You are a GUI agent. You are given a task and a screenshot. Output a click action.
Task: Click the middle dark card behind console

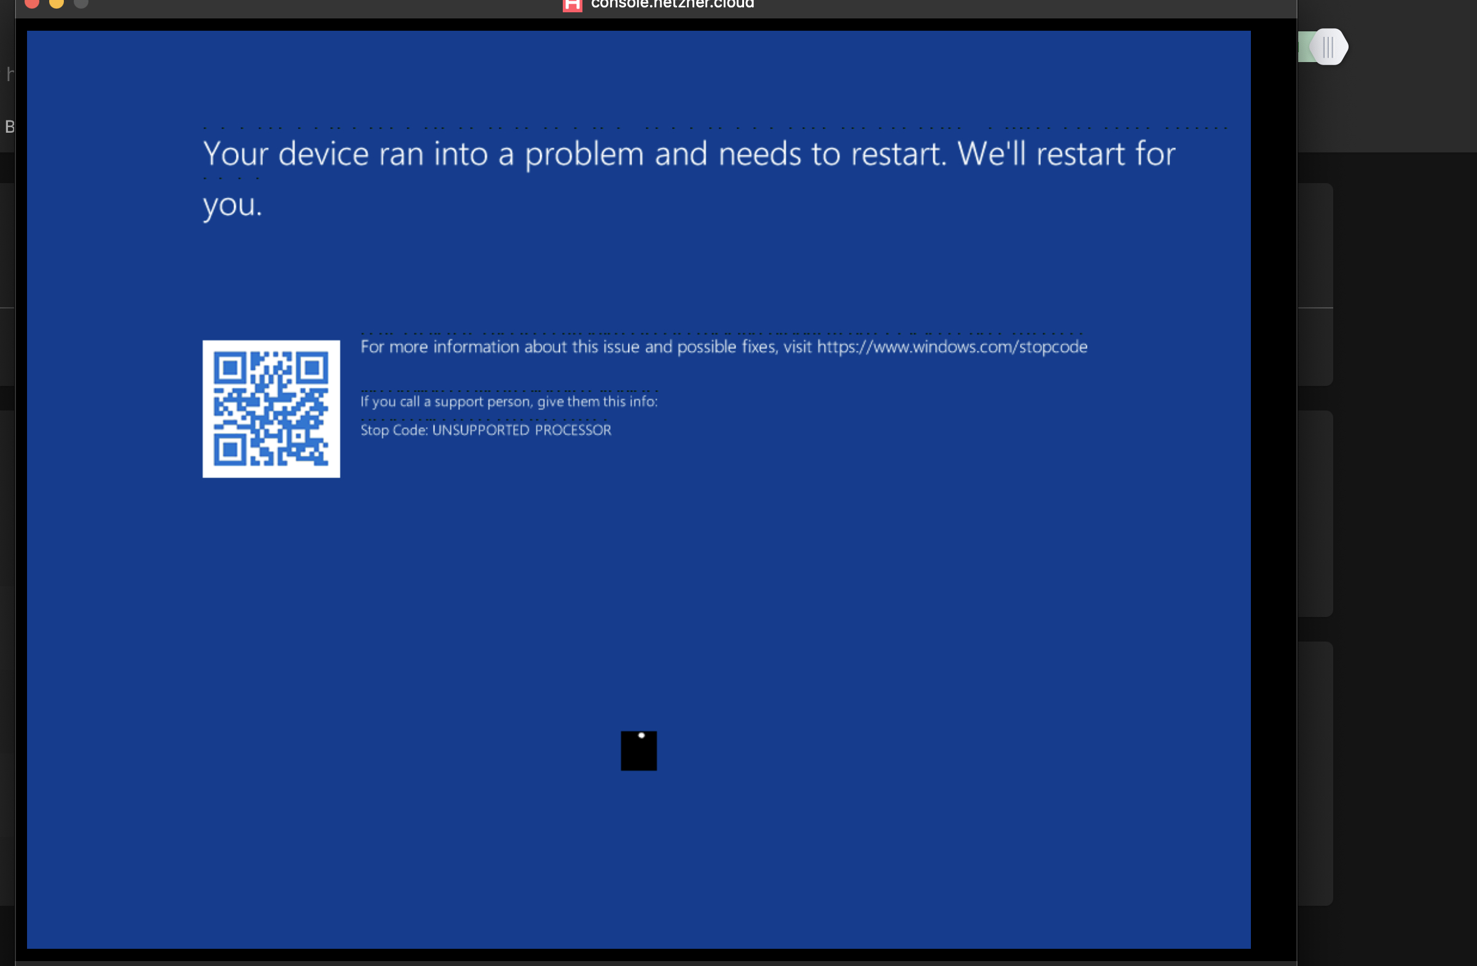pos(1314,512)
